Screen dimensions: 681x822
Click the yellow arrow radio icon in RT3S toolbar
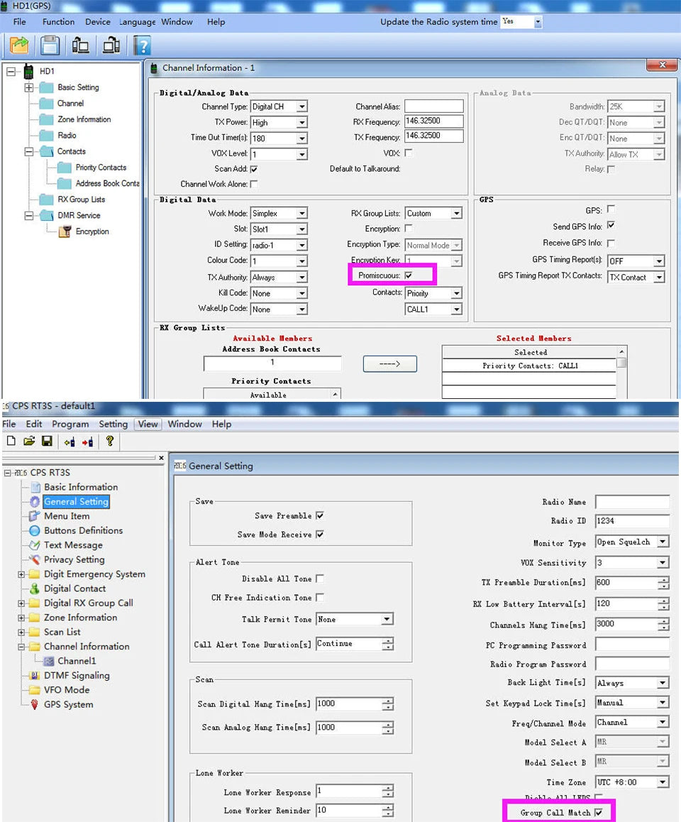point(70,442)
